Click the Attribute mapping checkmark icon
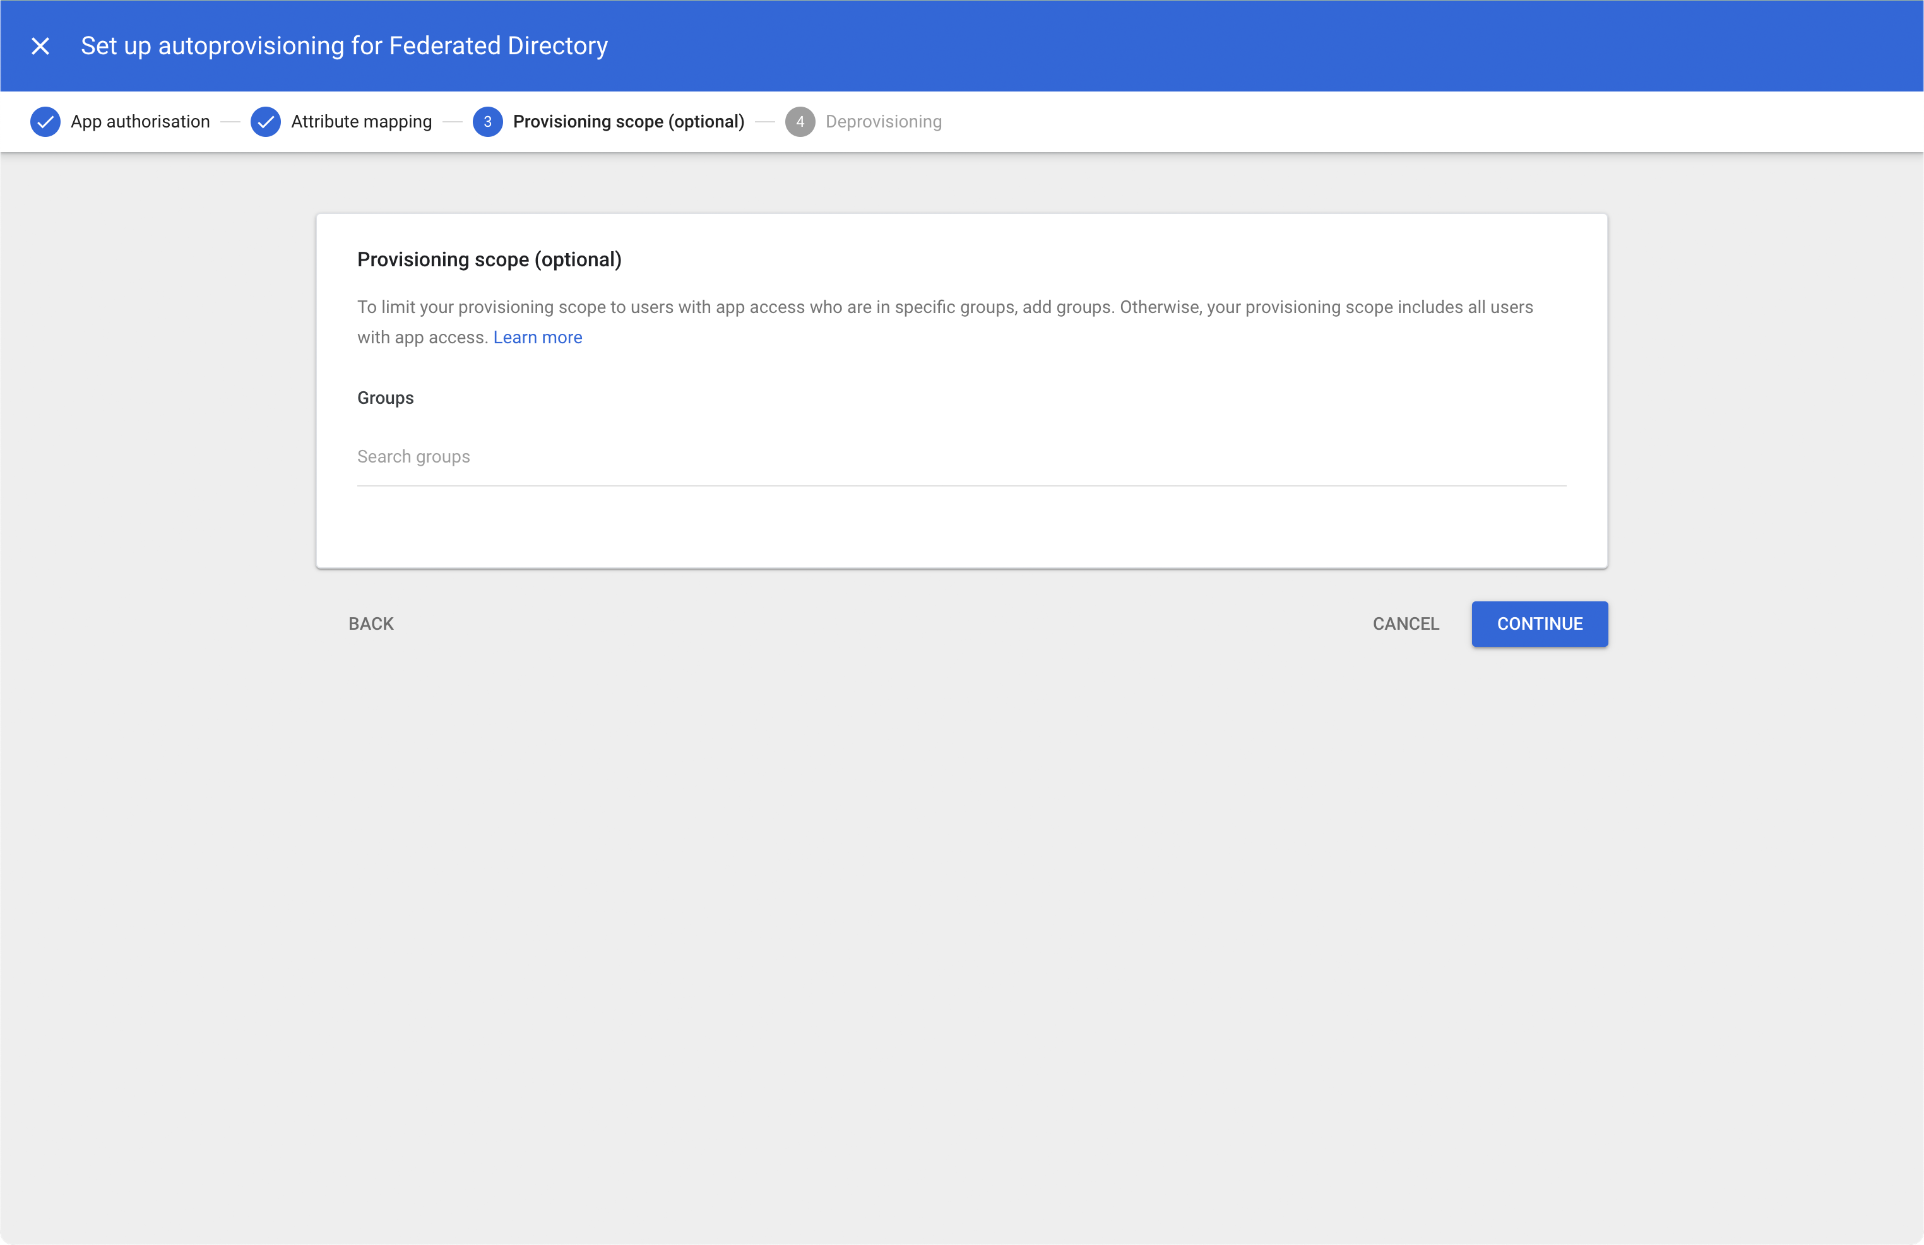 pos(265,122)
